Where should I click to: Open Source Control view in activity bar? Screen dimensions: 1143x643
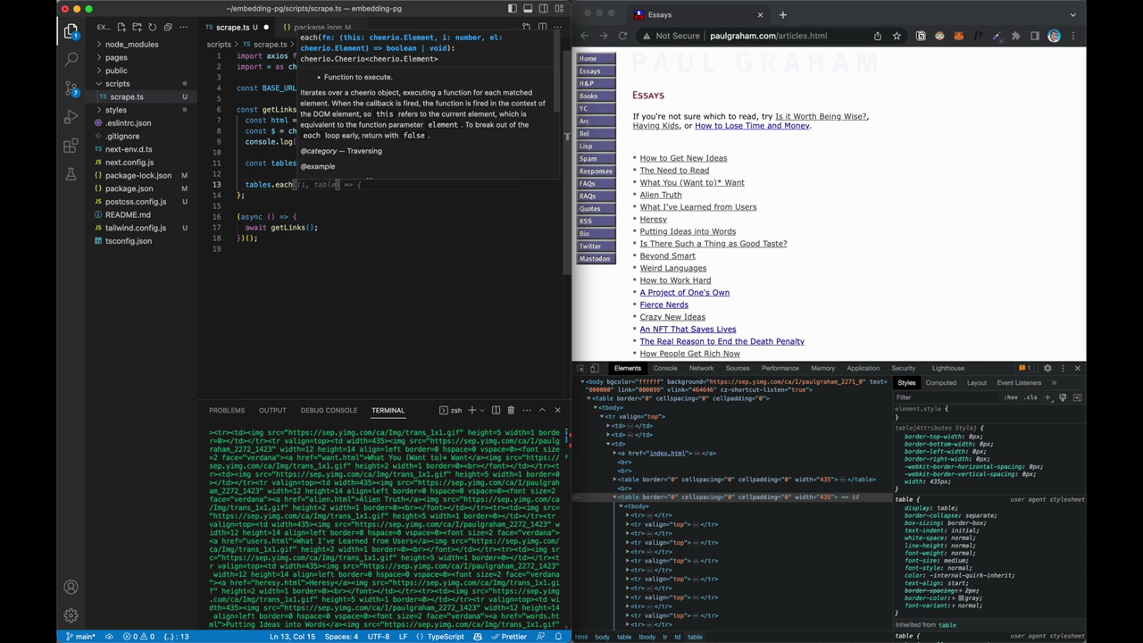point(71,88)
